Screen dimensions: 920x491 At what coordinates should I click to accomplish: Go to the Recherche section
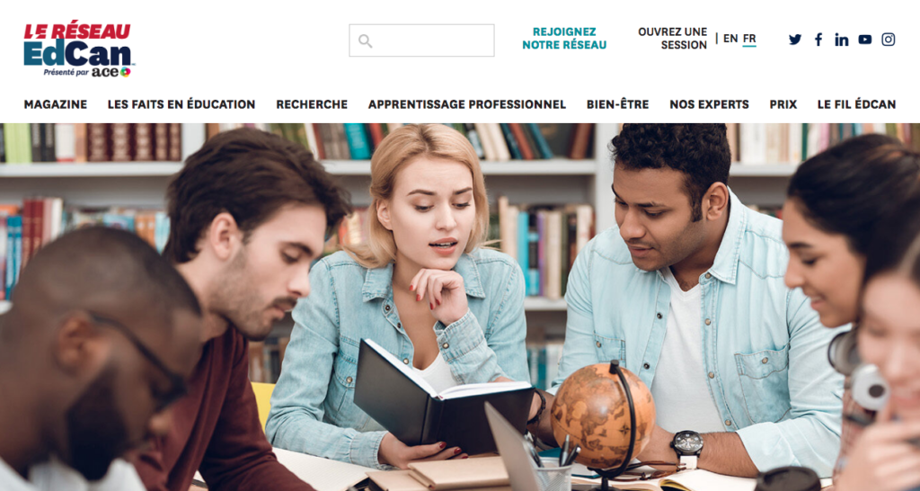pyautogui.click(x=312, y=104)
